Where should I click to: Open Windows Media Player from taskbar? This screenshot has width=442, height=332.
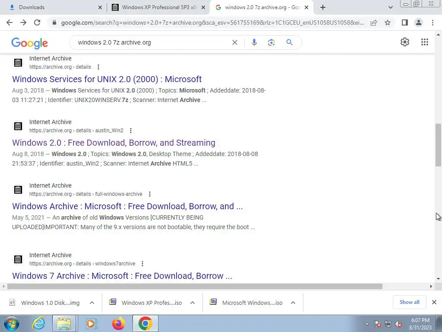(91, 323)
